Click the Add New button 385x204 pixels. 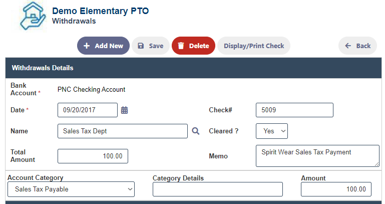pyautogui.click(x=103, y=46)
